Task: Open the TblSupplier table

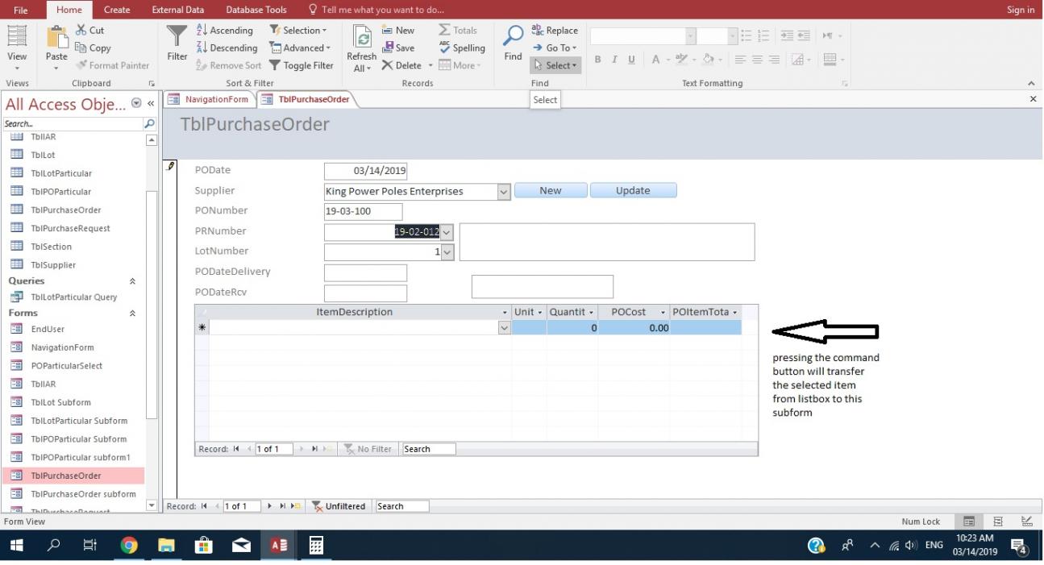Action: pos(53,265)
